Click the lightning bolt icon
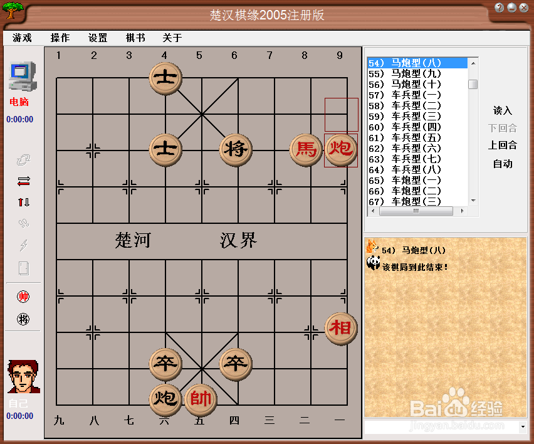The width and height of the screenshot is (534, 444). tap(23, 245)
